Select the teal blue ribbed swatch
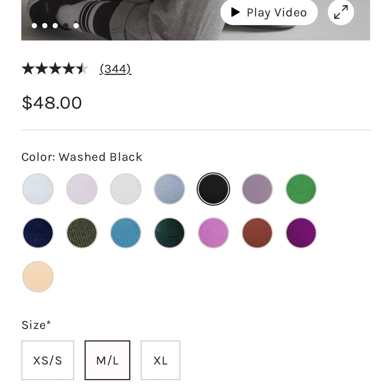This screenshot has height=392, width=392. (x=125, y=233)
